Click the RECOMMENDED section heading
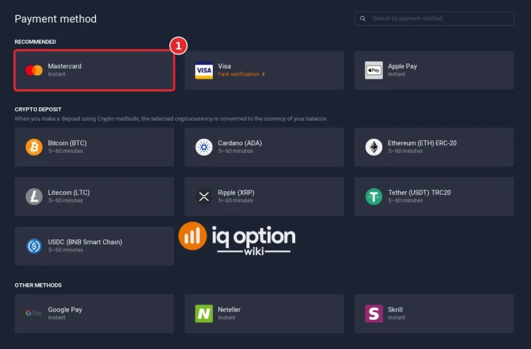The height and width of the screenshot is (349, 531). point(35,41)
